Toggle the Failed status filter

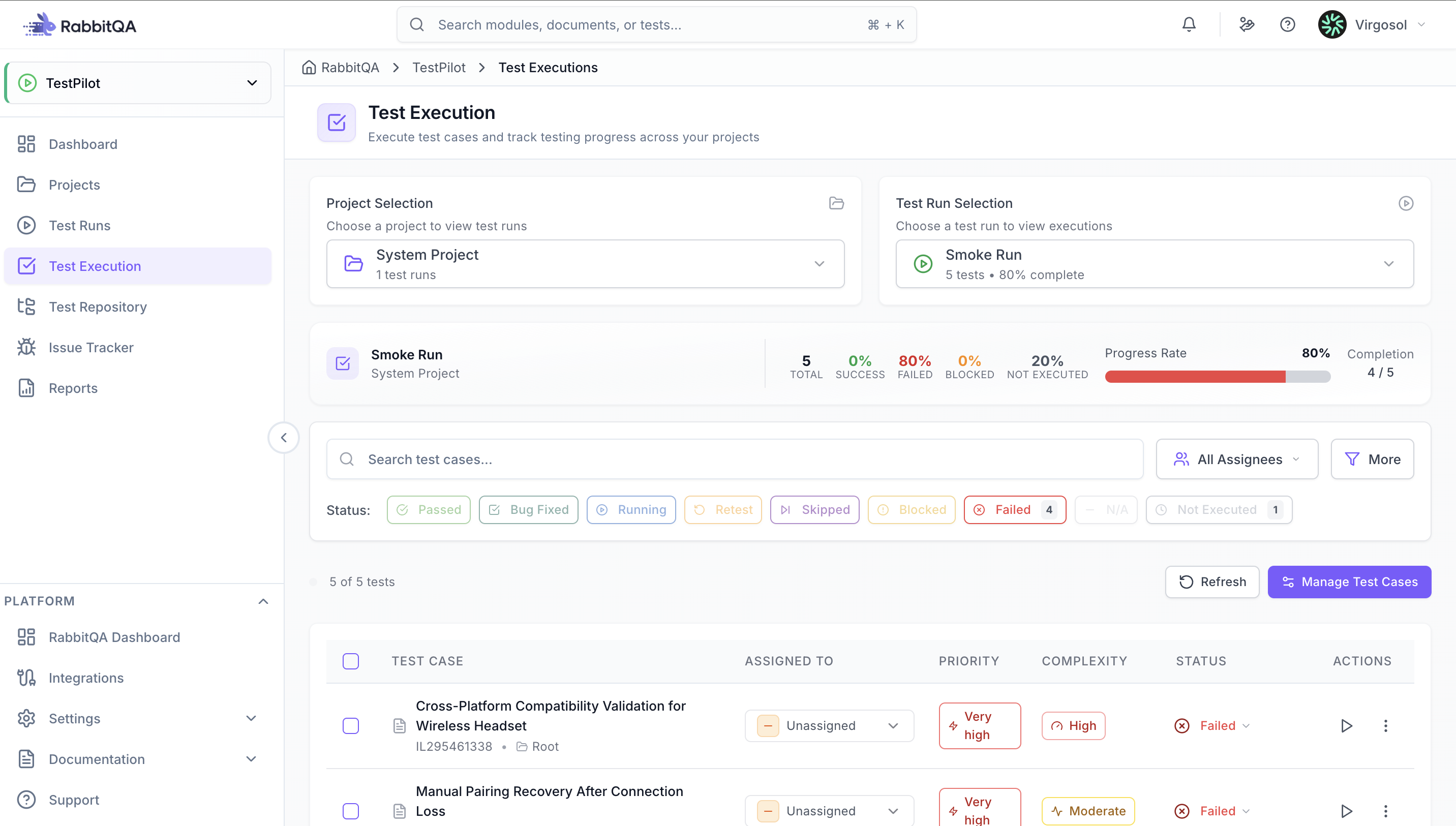tap(1015, 509)
